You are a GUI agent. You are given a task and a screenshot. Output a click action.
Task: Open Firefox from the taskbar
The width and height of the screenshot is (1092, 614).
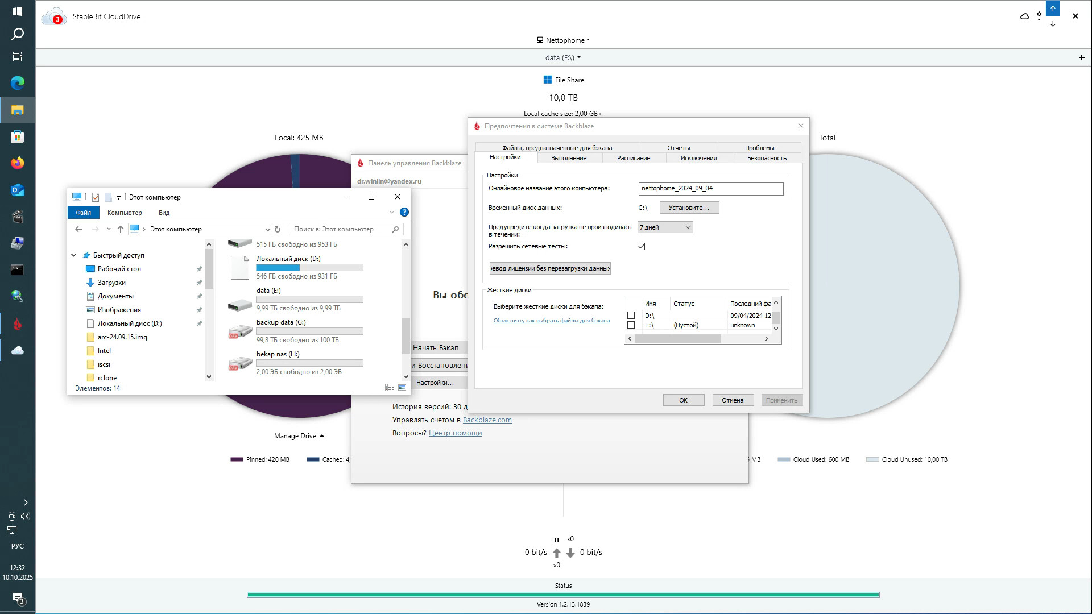tap(17, 164)
